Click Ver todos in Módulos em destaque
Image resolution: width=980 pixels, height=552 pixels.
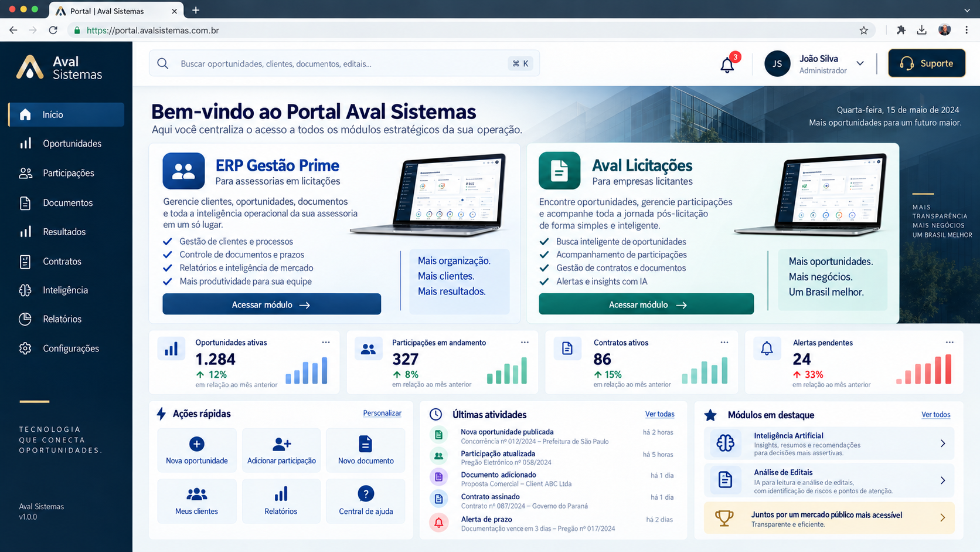pos(936,415)
